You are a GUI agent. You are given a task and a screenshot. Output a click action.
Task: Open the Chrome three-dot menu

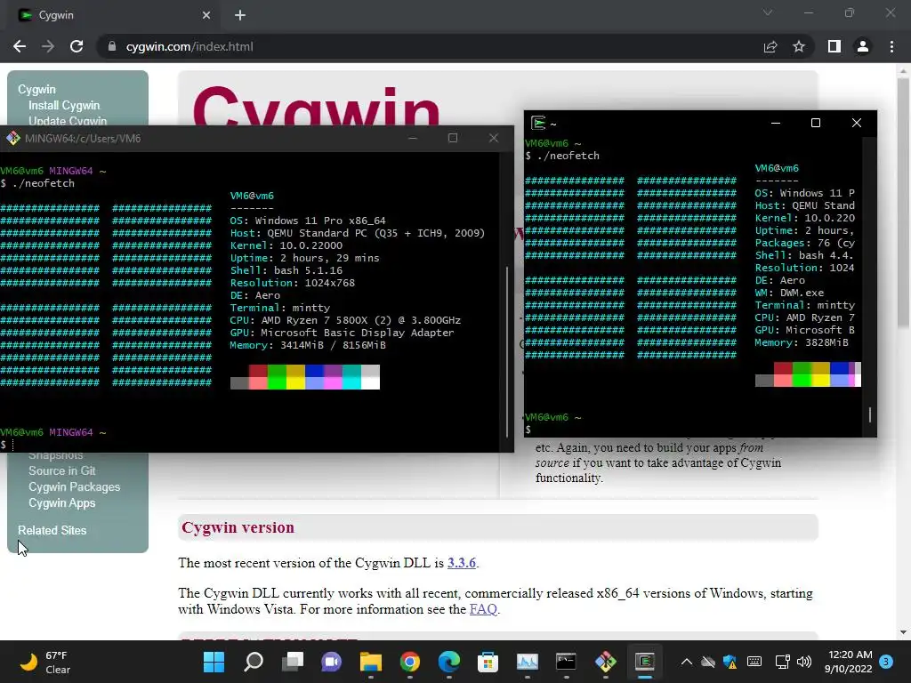(x=891, y=46)
